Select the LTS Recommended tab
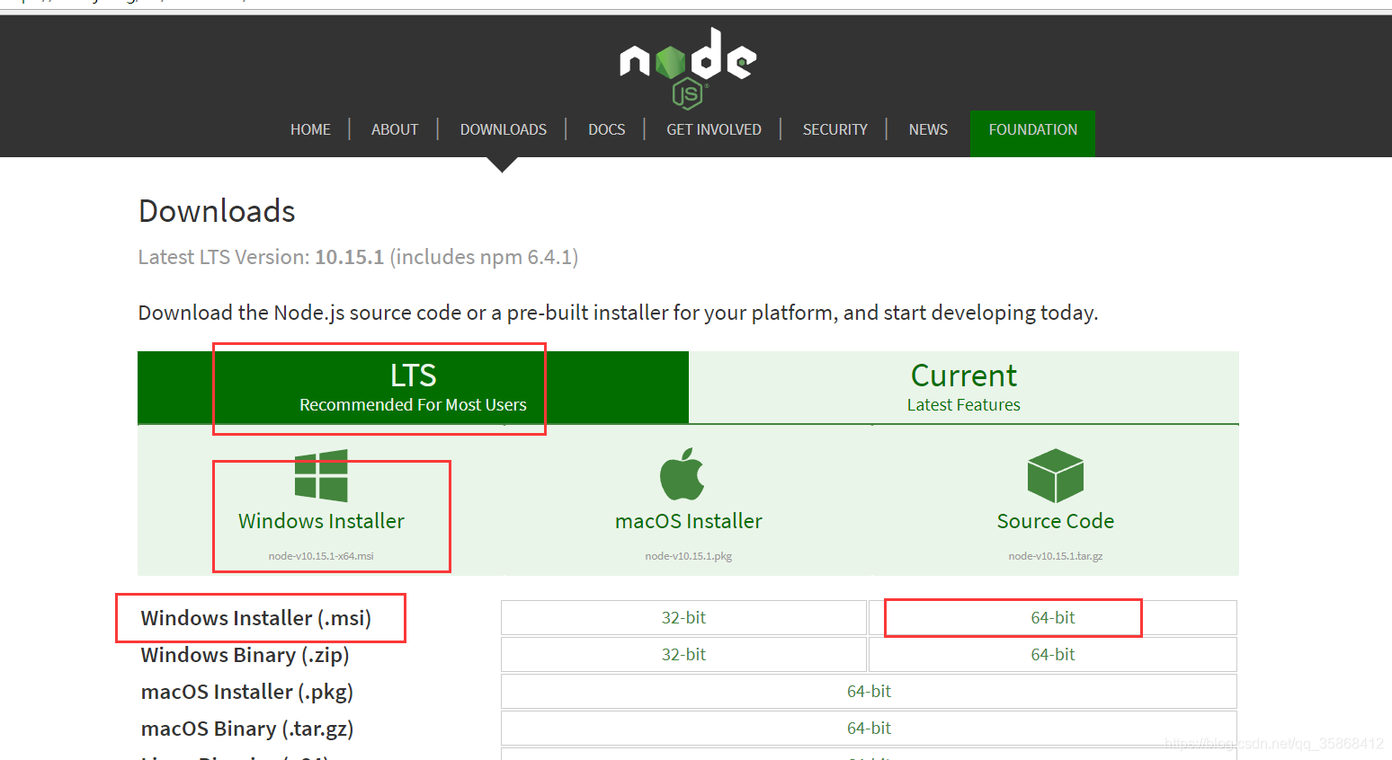Screen dimensions: 1392x760 (413, 387)
